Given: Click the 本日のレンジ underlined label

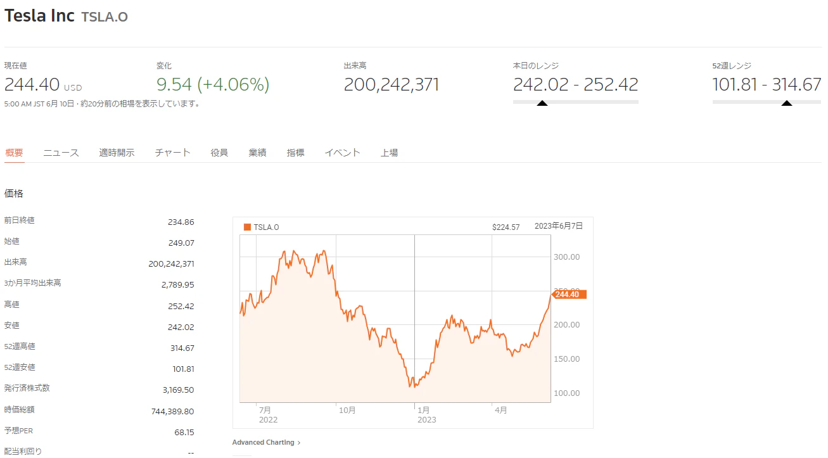Looking at the screenshot, I should pyautogui.click(x=536, y=66).
